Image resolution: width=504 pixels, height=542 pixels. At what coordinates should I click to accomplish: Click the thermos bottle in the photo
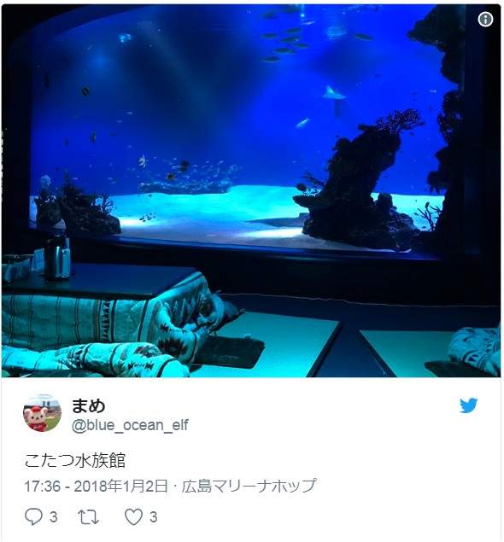tap(57, 258)
